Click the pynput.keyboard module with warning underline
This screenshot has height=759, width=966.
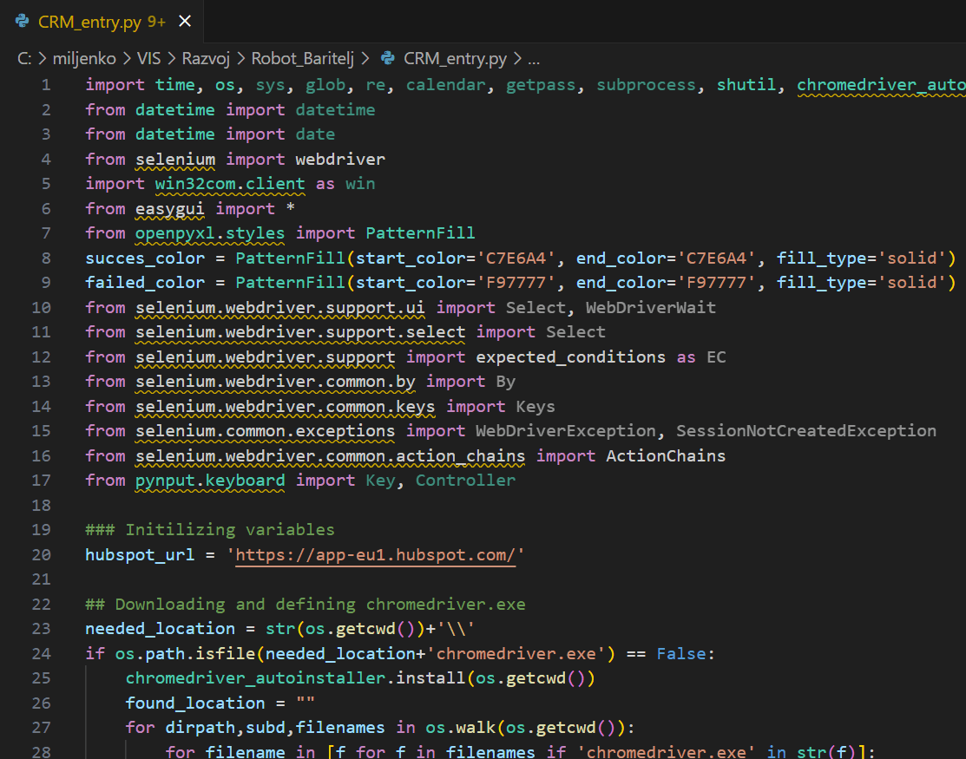point(209,480)
